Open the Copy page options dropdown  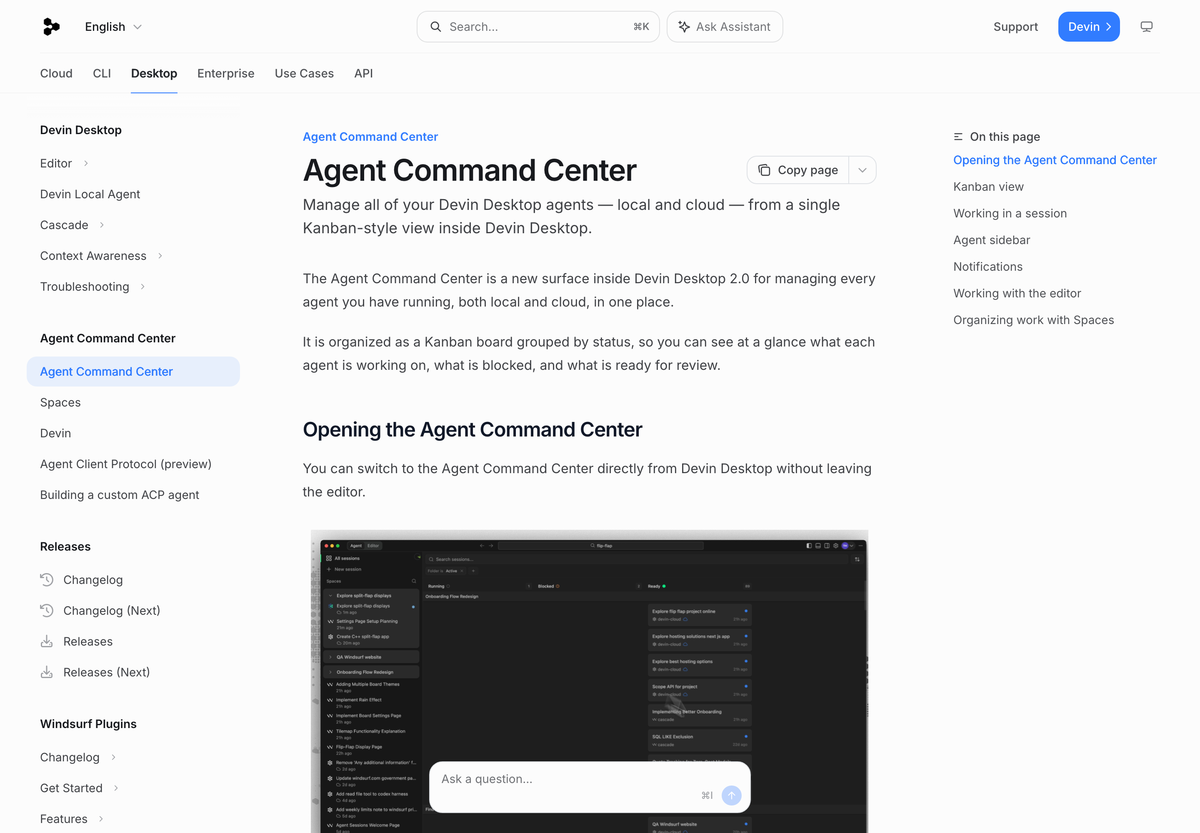pos(862,170)
